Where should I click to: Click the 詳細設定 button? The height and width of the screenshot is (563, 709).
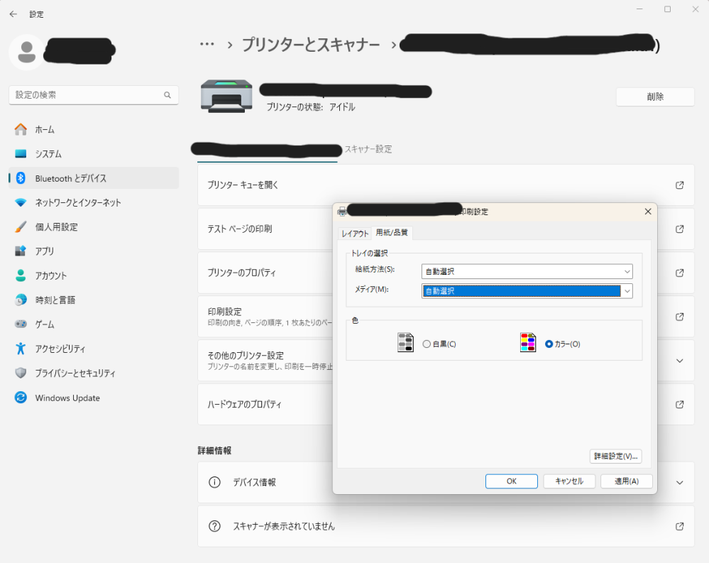click(615, 457)
